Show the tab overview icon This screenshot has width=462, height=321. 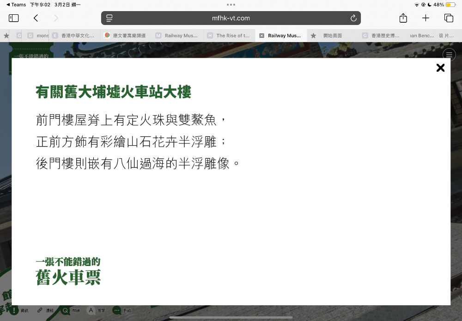[x=449, y=18]
